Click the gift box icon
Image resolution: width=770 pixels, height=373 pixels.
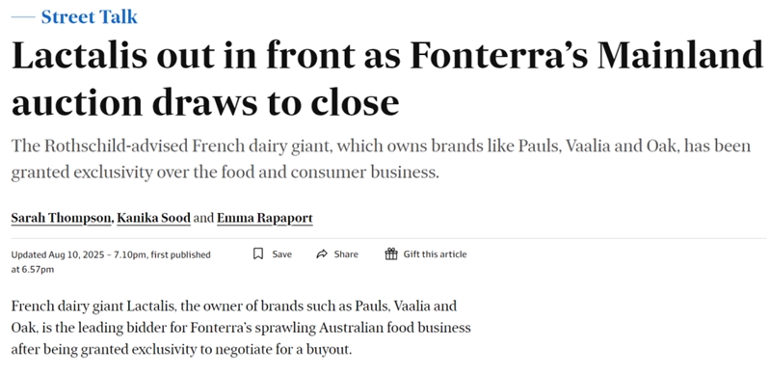coord(391,254)
